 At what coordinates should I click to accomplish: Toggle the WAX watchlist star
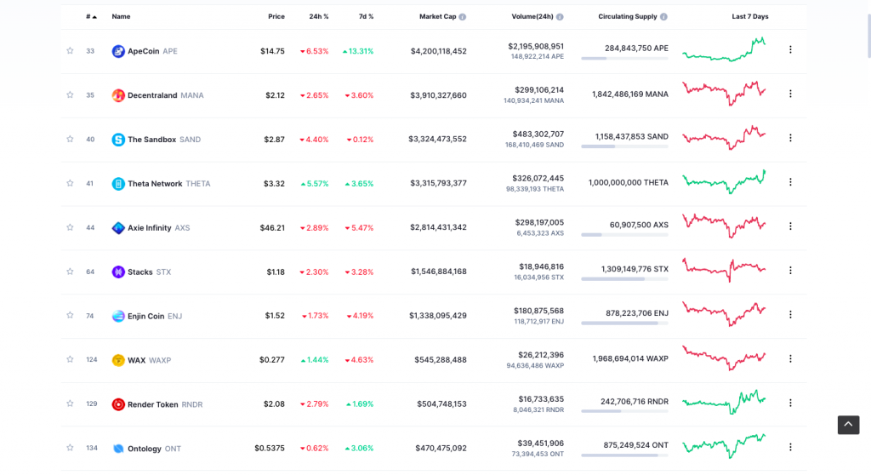click(x=70, y=359)
